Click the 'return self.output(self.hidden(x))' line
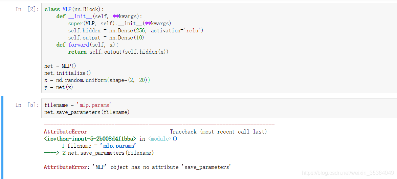397x179 pixels. [118, 52]
